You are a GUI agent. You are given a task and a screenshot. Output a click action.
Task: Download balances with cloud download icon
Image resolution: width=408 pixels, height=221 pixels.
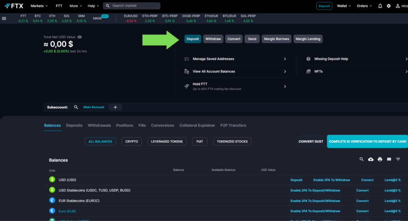coord(371,159)
